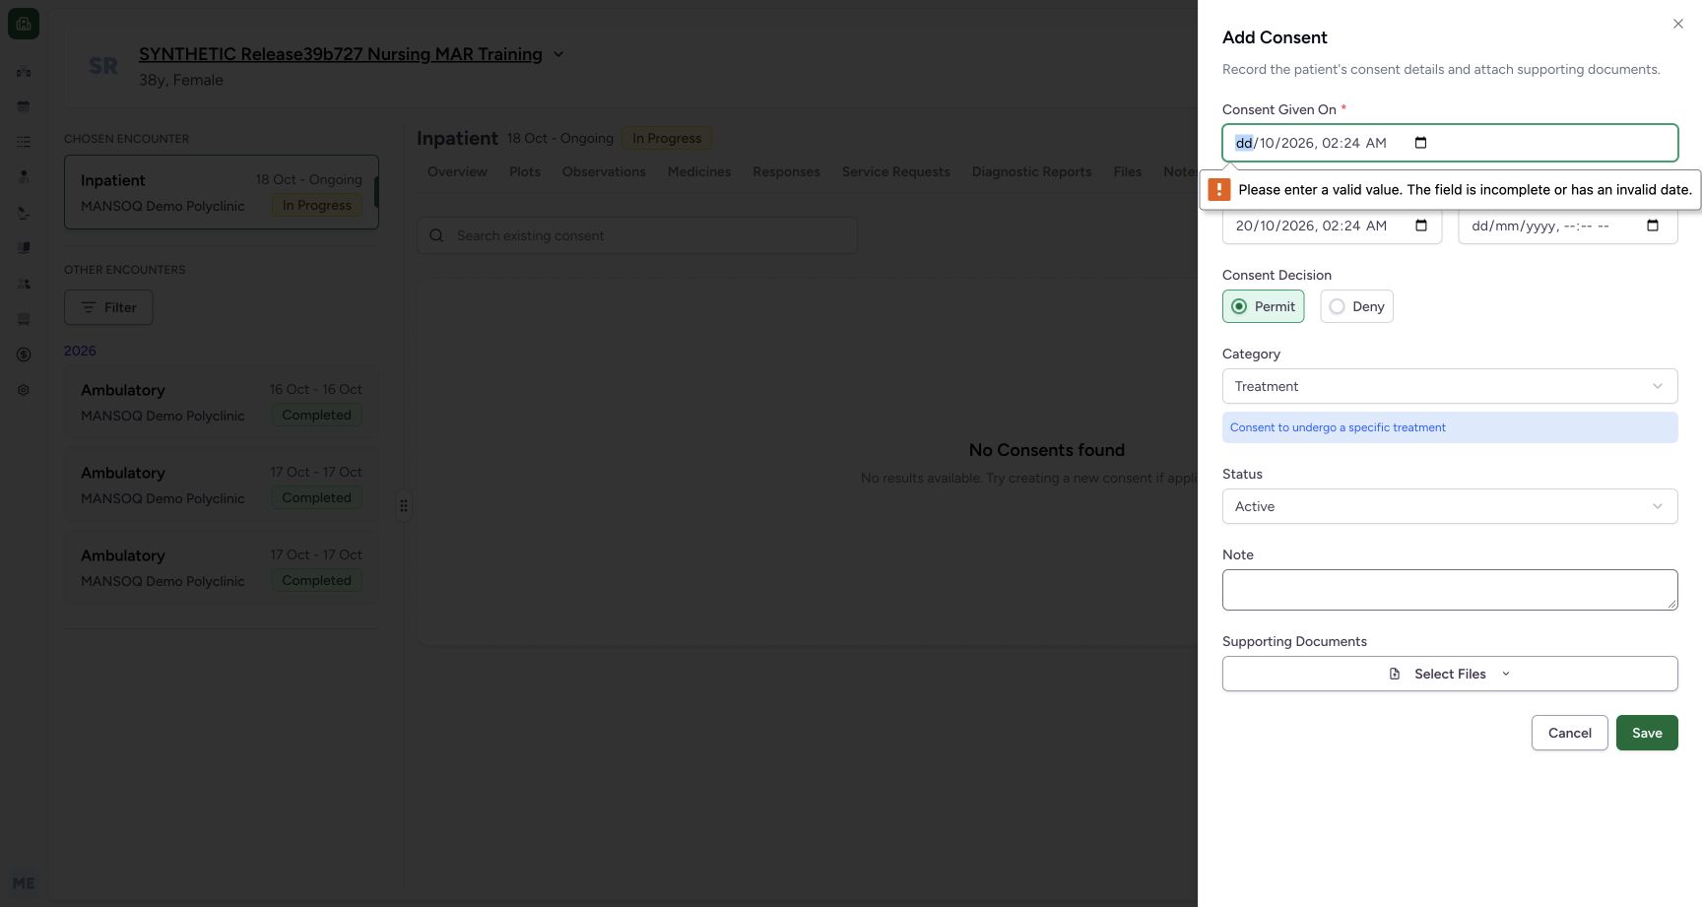
Task: Focus the Search existing consent field
Action: 637,235
